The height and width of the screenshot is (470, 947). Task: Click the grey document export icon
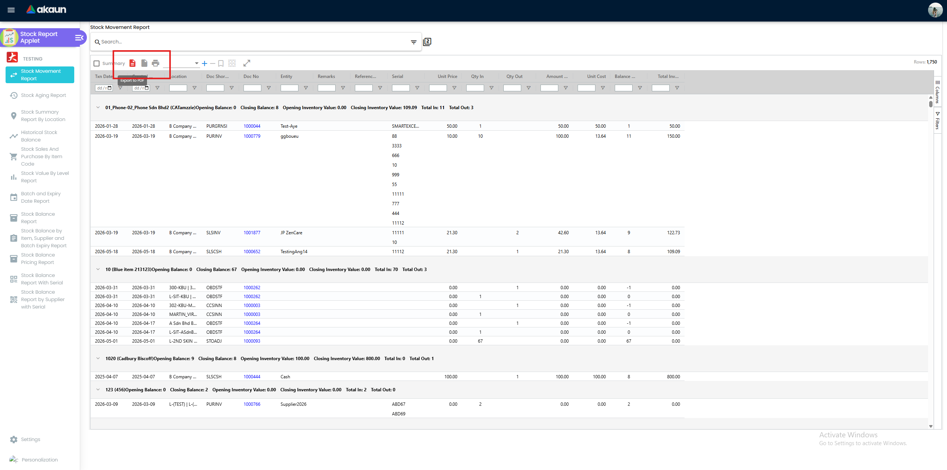tap(144, 63)
